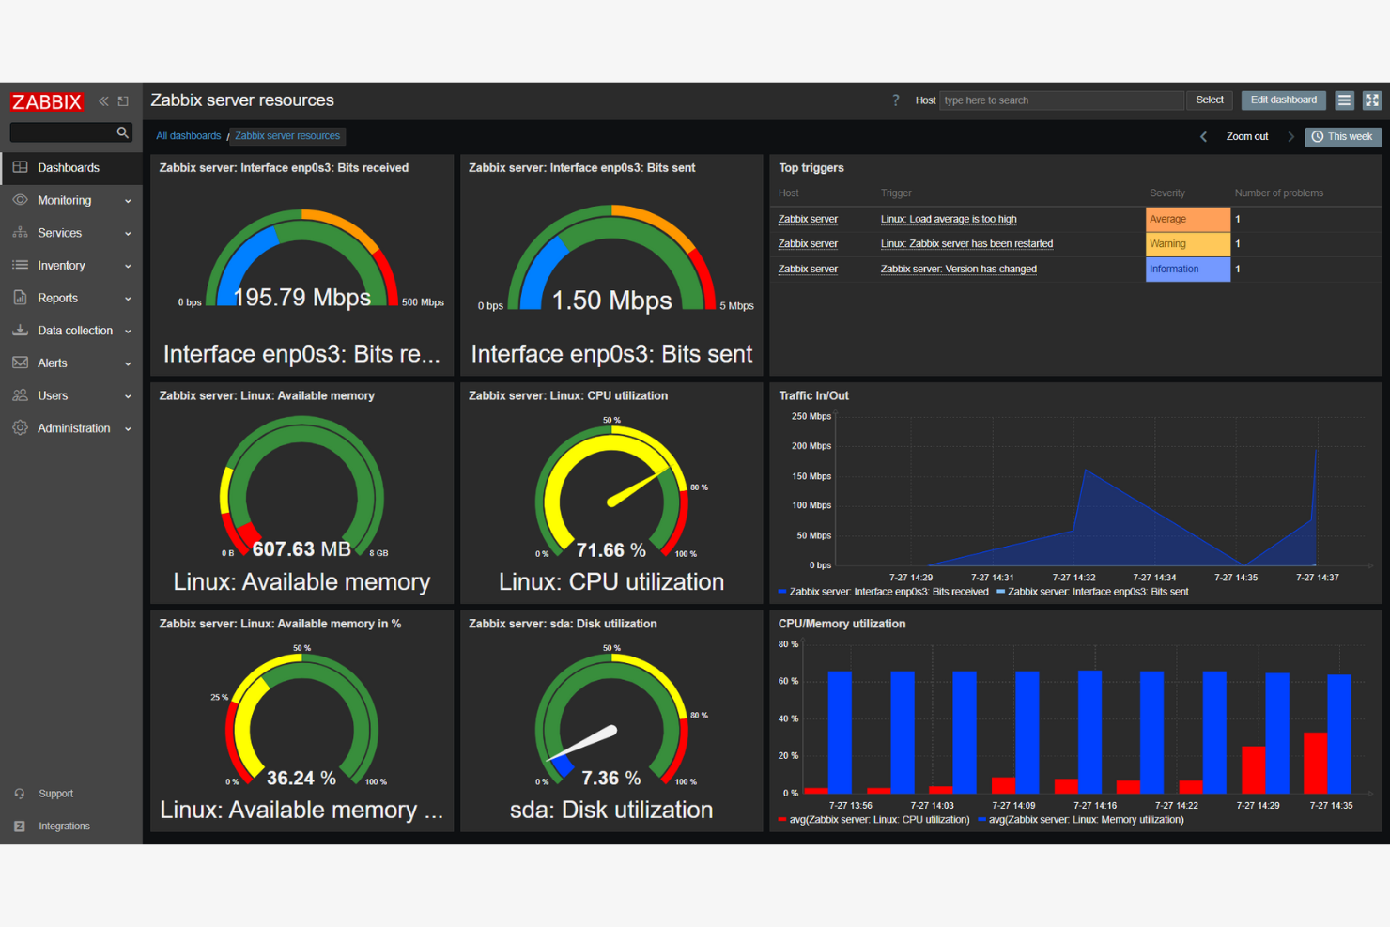Go to All dashboards breadcrumb
Screen dimensions: 1390x927
[189, 136]
